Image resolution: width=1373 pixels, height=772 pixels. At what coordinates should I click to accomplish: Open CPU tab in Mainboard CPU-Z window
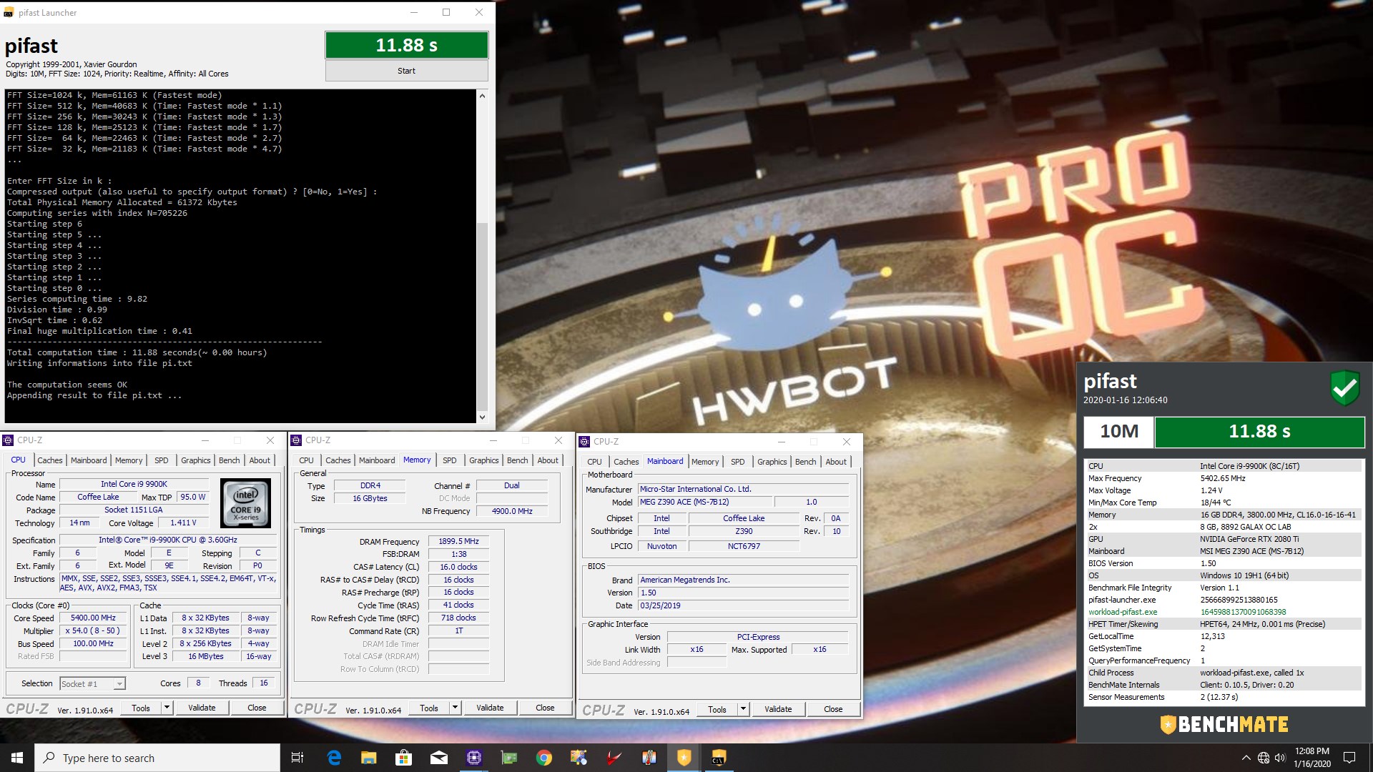coord(594,462)
